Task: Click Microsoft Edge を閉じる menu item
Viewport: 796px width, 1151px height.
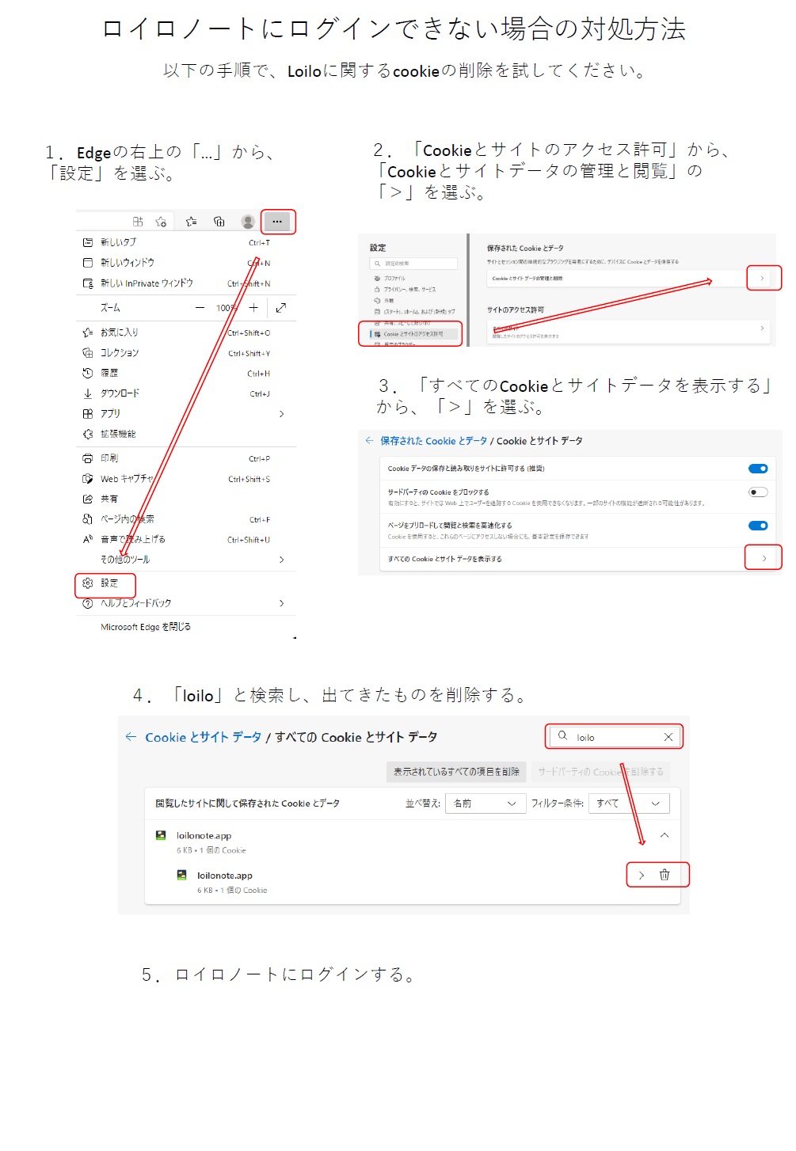Action: (186, 627)
